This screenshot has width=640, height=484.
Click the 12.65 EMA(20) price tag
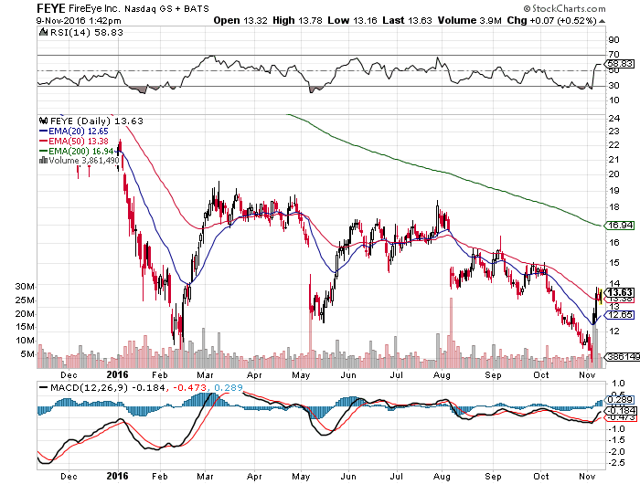(x=620, y=315)
